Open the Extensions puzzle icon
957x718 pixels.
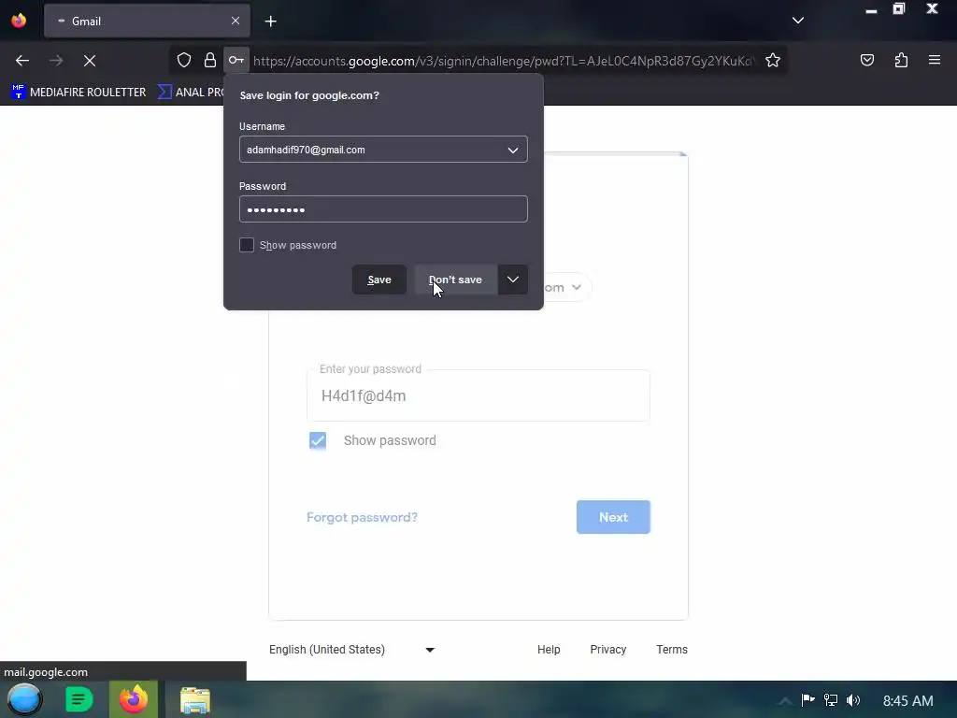(x=901, y=60)
